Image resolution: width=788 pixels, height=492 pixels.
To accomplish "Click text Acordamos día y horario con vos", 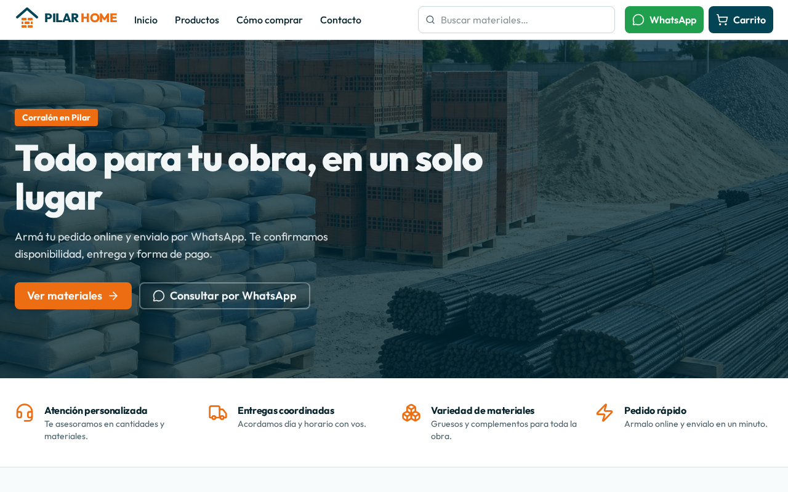I will pos(302,424).
